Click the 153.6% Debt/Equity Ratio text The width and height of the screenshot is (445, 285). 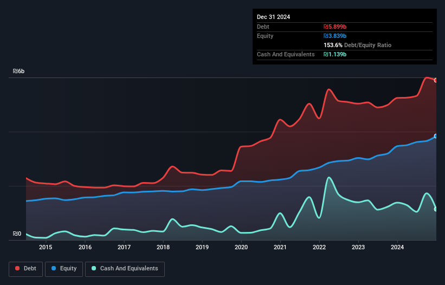357,45
